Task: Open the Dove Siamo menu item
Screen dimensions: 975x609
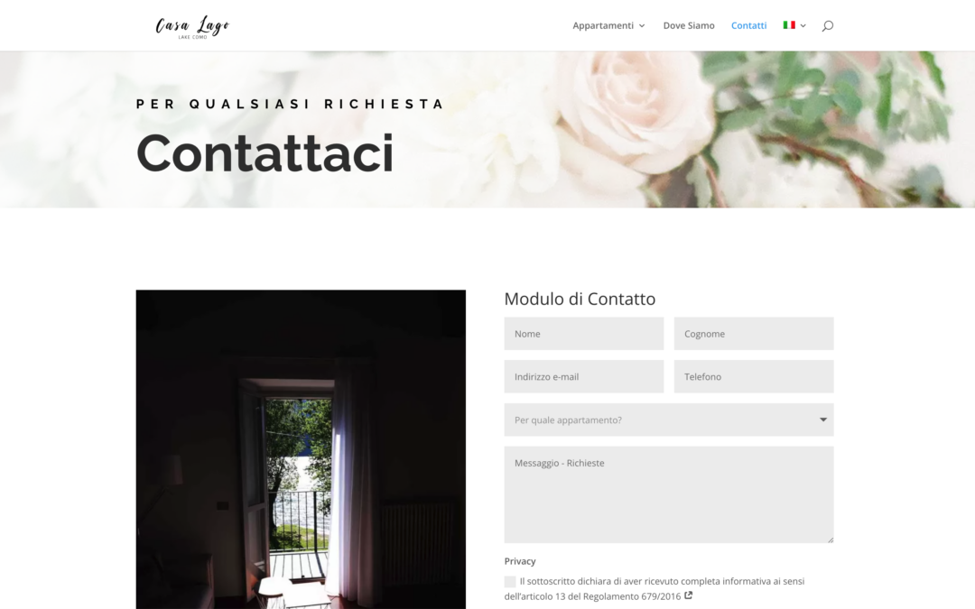Action: (688, 25)
